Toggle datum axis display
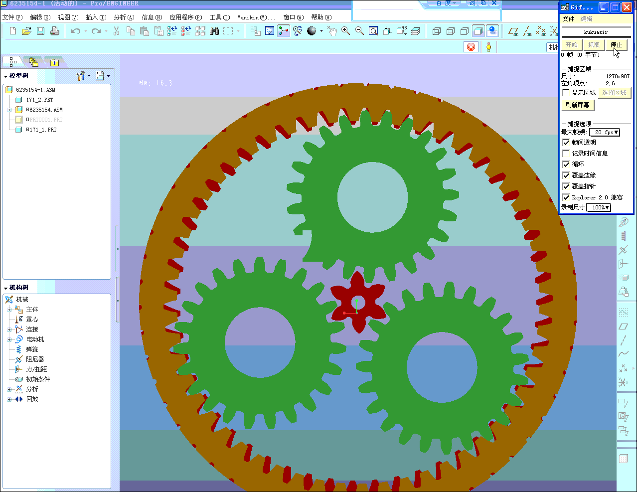Image resolution: width=637 pixels, height=492 pixels. (527, 31)
